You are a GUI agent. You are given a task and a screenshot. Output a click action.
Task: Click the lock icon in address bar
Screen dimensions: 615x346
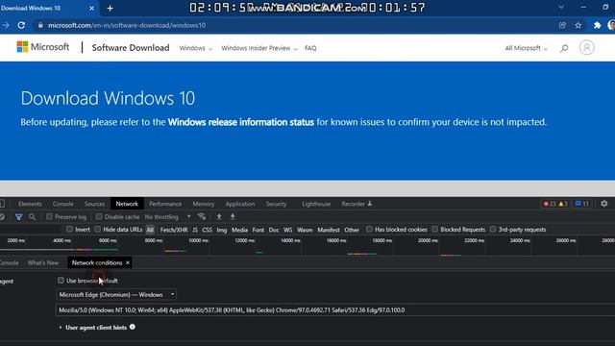pos(40,25)
